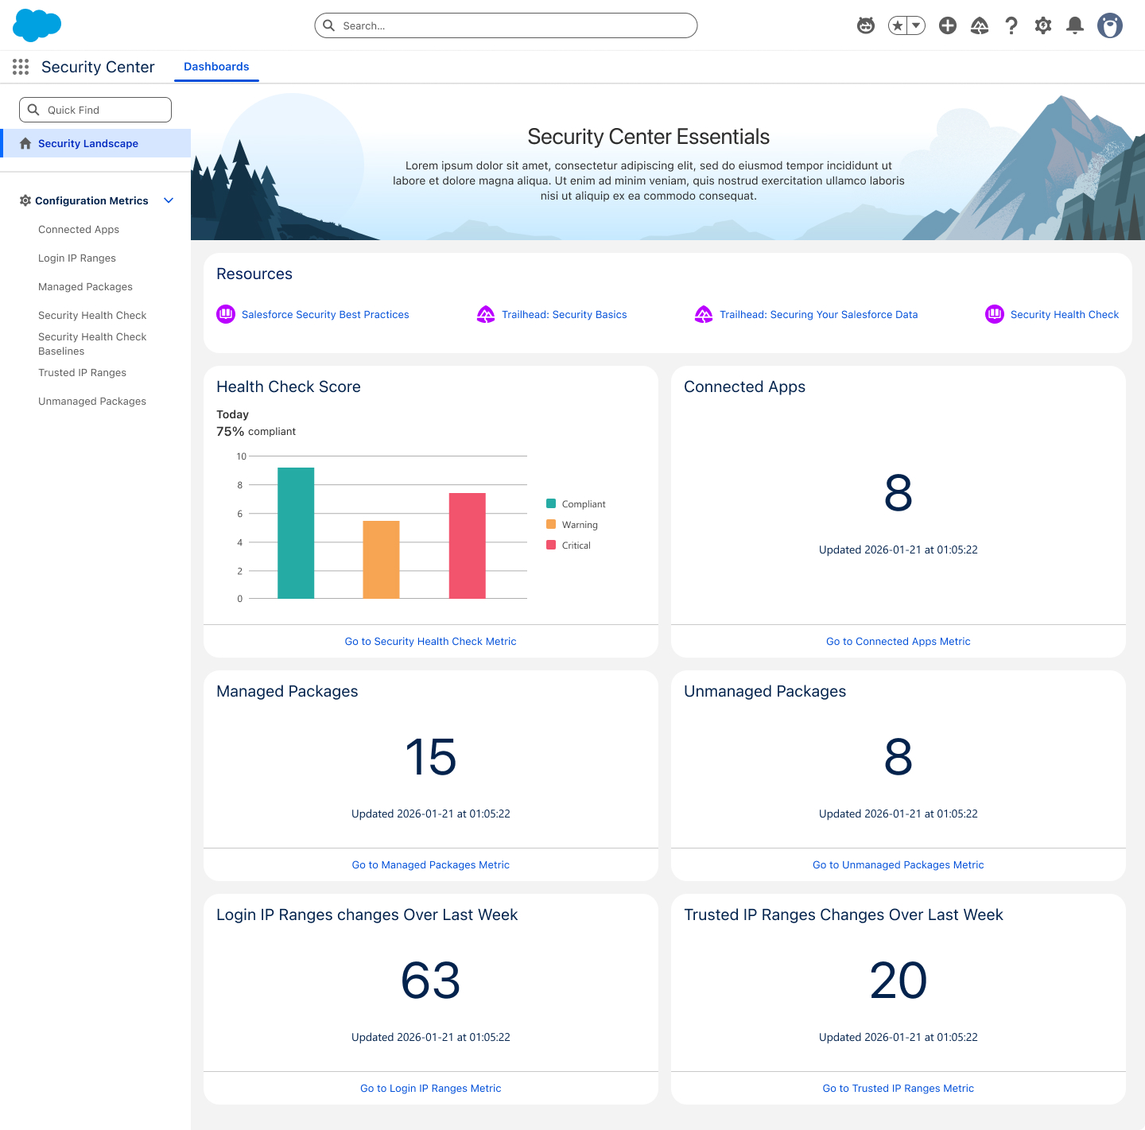Image resolution: width=1145 pixels, height=1130 pixels.
Task: Open the Help question mark icon
Action: pos(1011,25)
